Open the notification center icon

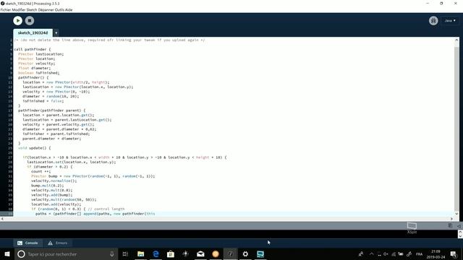[x=454, y=253]
